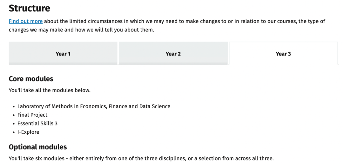343x164 pixels.
Task: Select the I-Explore list item
Action: point(28,132)
